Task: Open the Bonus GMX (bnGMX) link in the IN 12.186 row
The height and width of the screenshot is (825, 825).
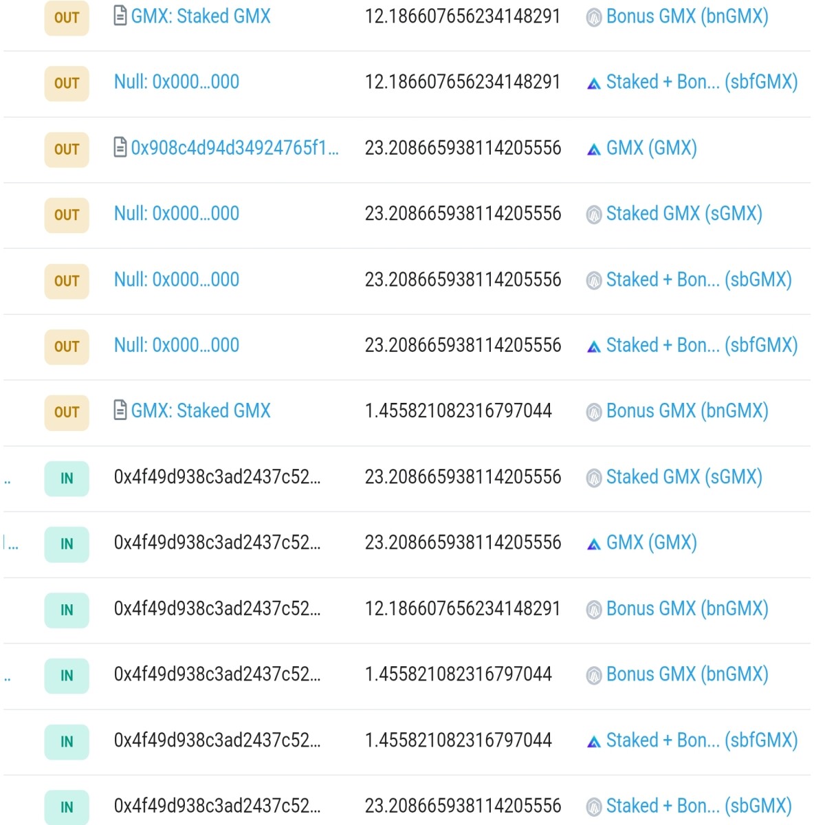Action: coord(687,608)
